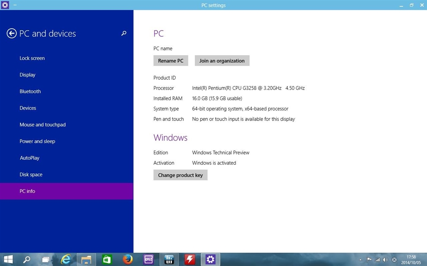Viewport: 427px width, 266px height.
Task: Click Change product key button
Action: pos(180,175)
